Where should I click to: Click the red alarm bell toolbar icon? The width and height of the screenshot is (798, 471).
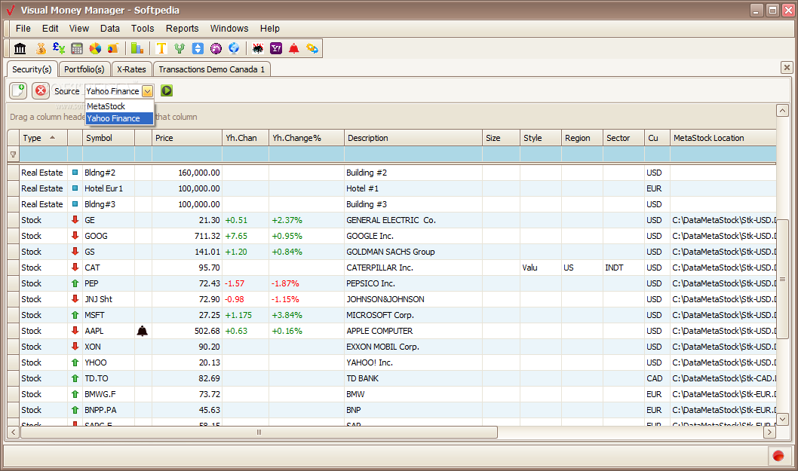293,48
